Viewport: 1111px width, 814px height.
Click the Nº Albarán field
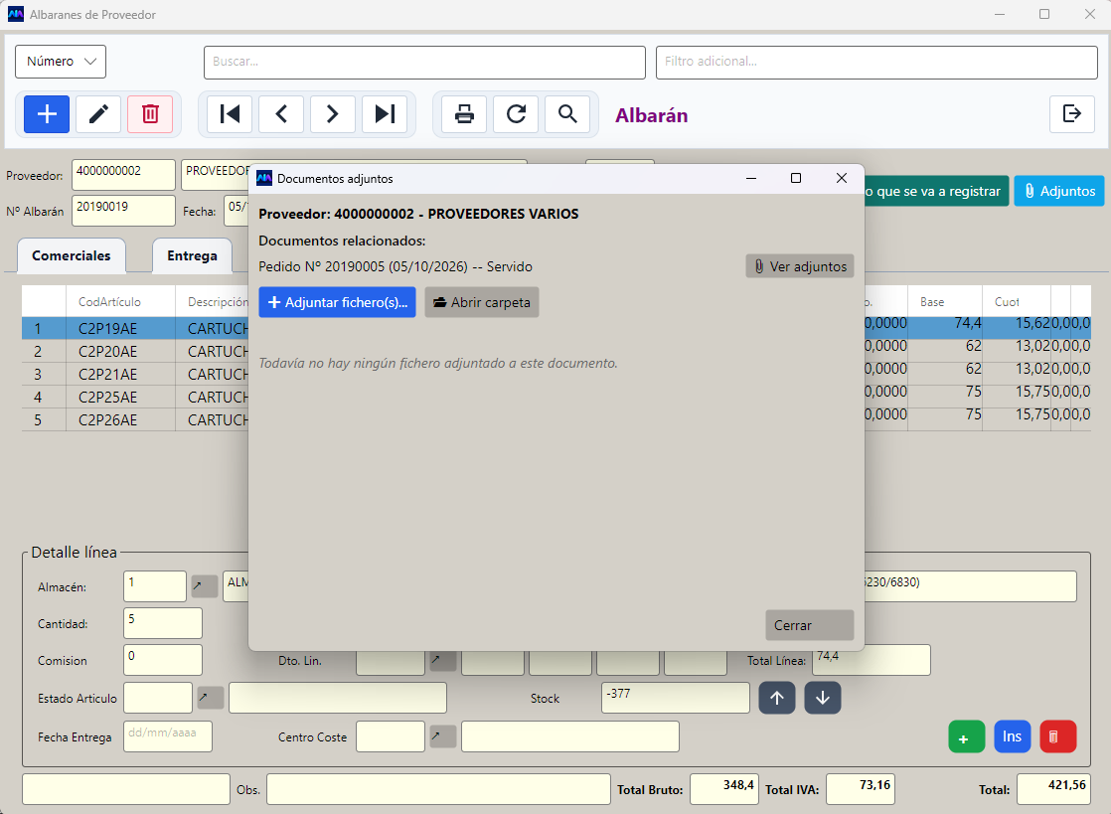(123, 211)
